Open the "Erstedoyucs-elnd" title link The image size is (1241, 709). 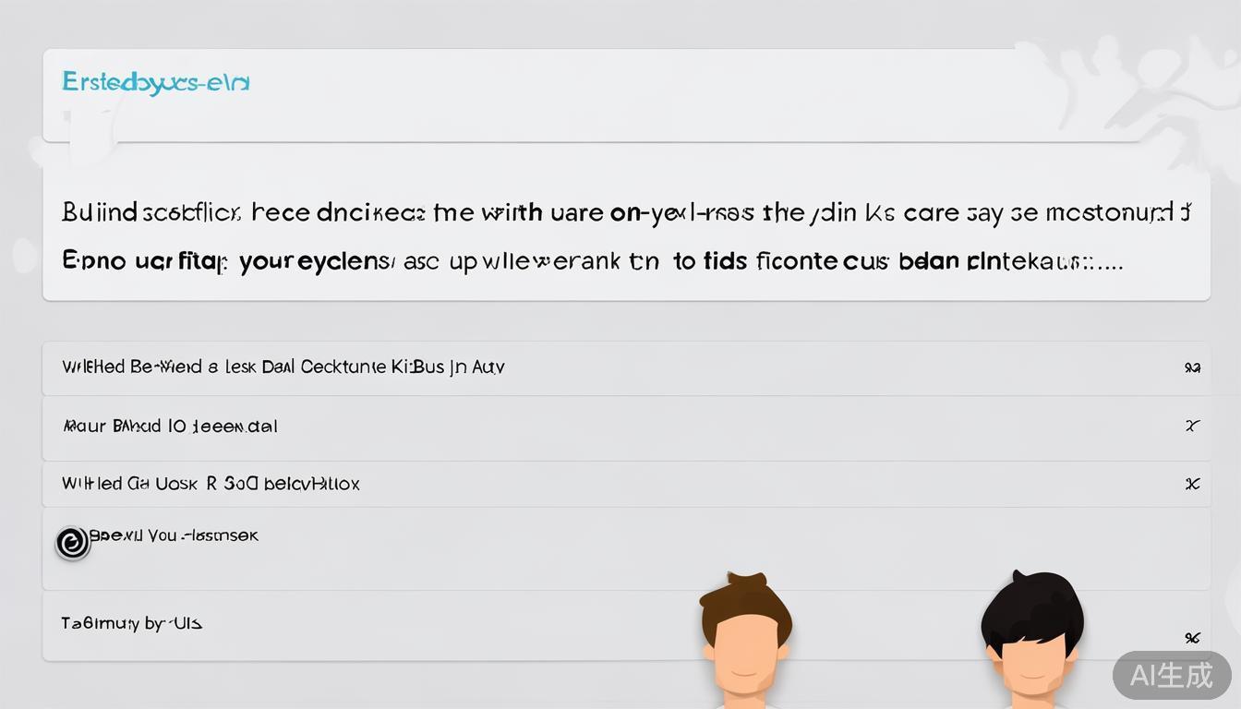[x=155, y=82]
